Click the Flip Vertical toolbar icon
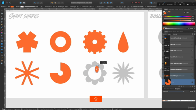The width and height of the screenshot is (196, 110). click(104, 3)
